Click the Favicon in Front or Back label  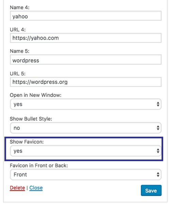[x=39, y=166]
